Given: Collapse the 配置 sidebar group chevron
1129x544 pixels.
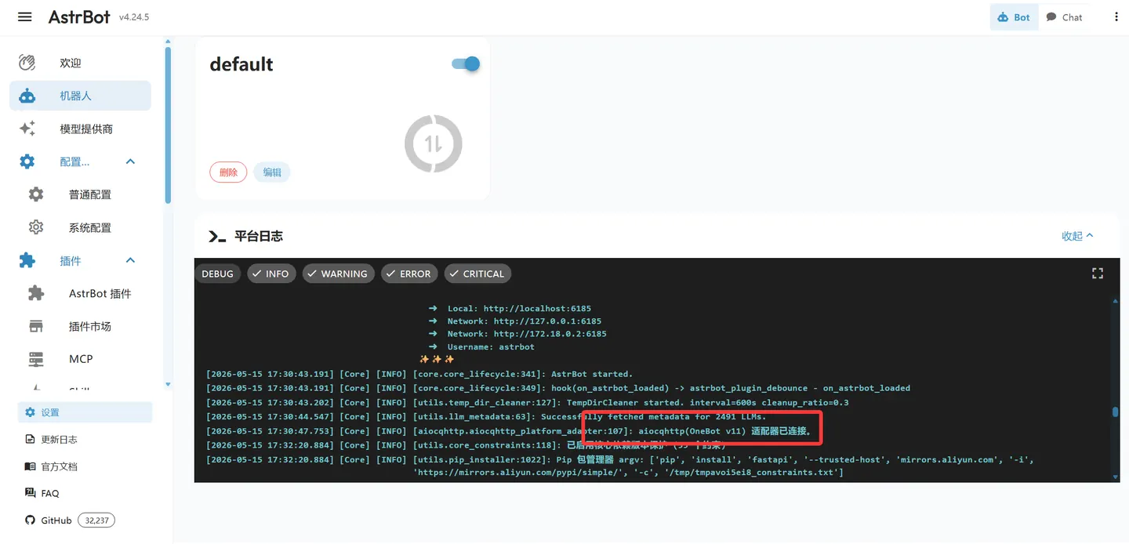Looking at the screenshot, I should (x=130, y=161).
